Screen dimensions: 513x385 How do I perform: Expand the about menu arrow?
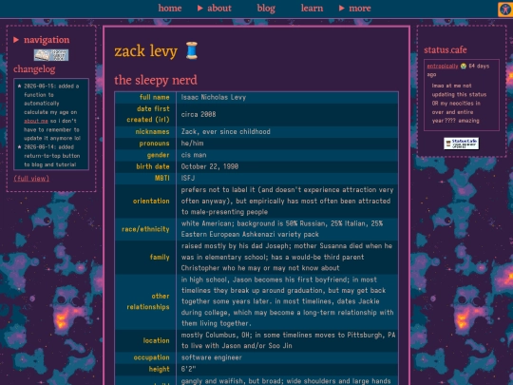(x=200, y=9)
